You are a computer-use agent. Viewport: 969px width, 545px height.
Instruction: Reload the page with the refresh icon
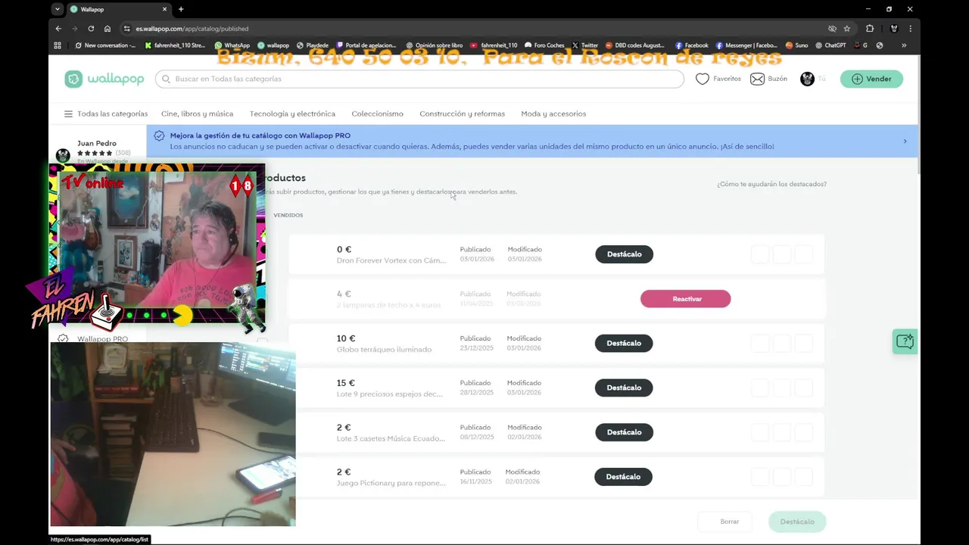click(91, 29)
